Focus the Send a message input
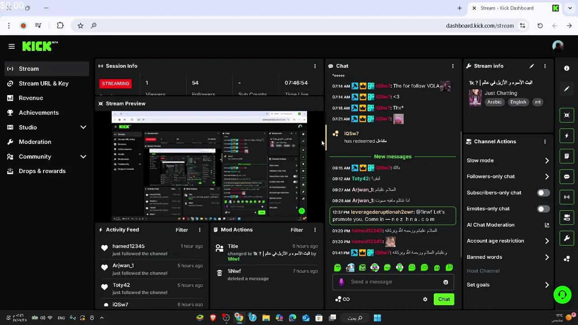Screen dimensions: 578x325 click(x=393, y=282)
